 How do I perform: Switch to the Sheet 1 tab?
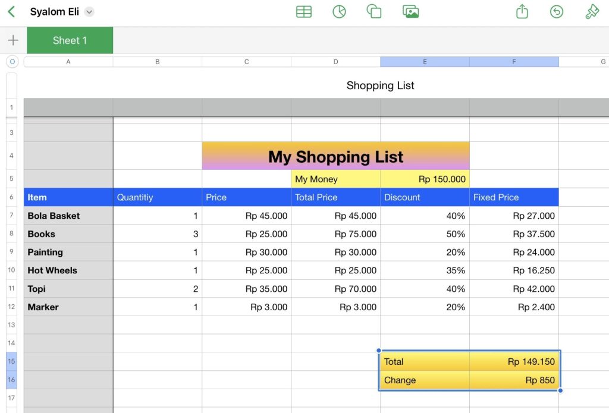pos(70,40)
